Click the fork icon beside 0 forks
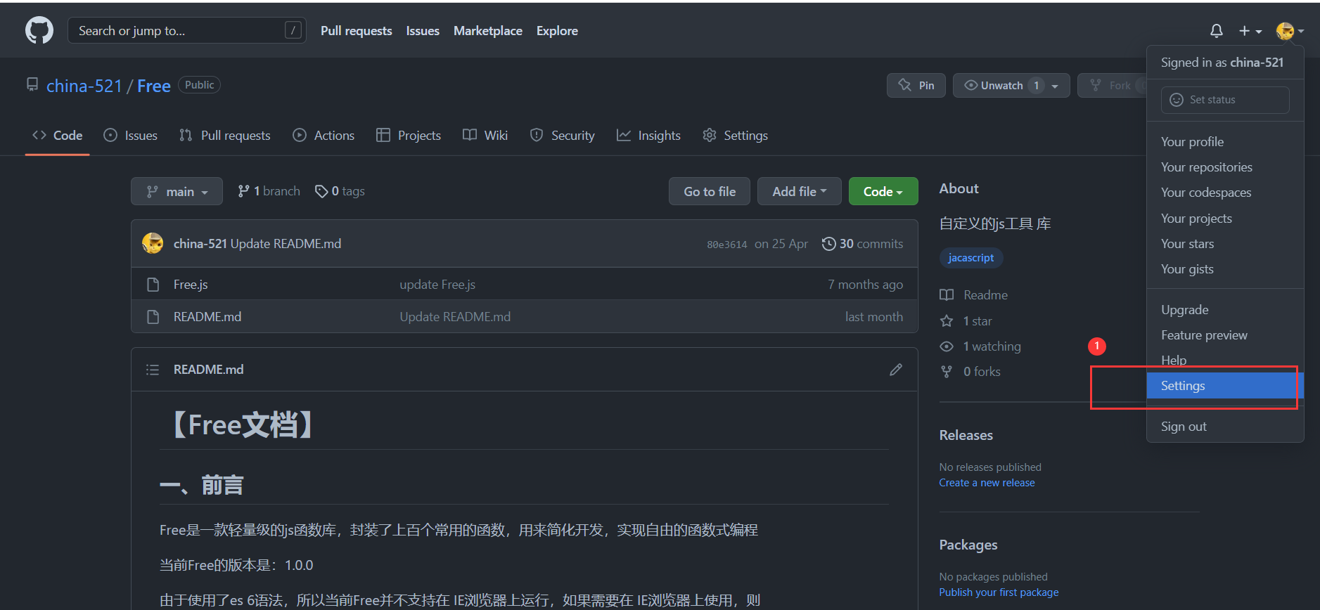Image resolution: width=1320 pixels, height=610 pixels. coord(947,372)
